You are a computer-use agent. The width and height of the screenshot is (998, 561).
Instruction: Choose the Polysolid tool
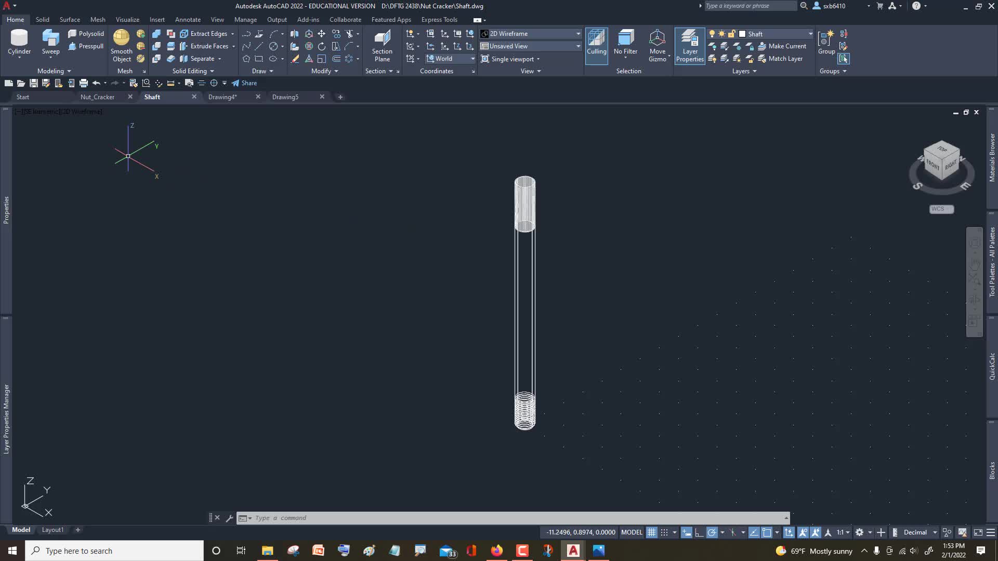[x=86, y=34]
